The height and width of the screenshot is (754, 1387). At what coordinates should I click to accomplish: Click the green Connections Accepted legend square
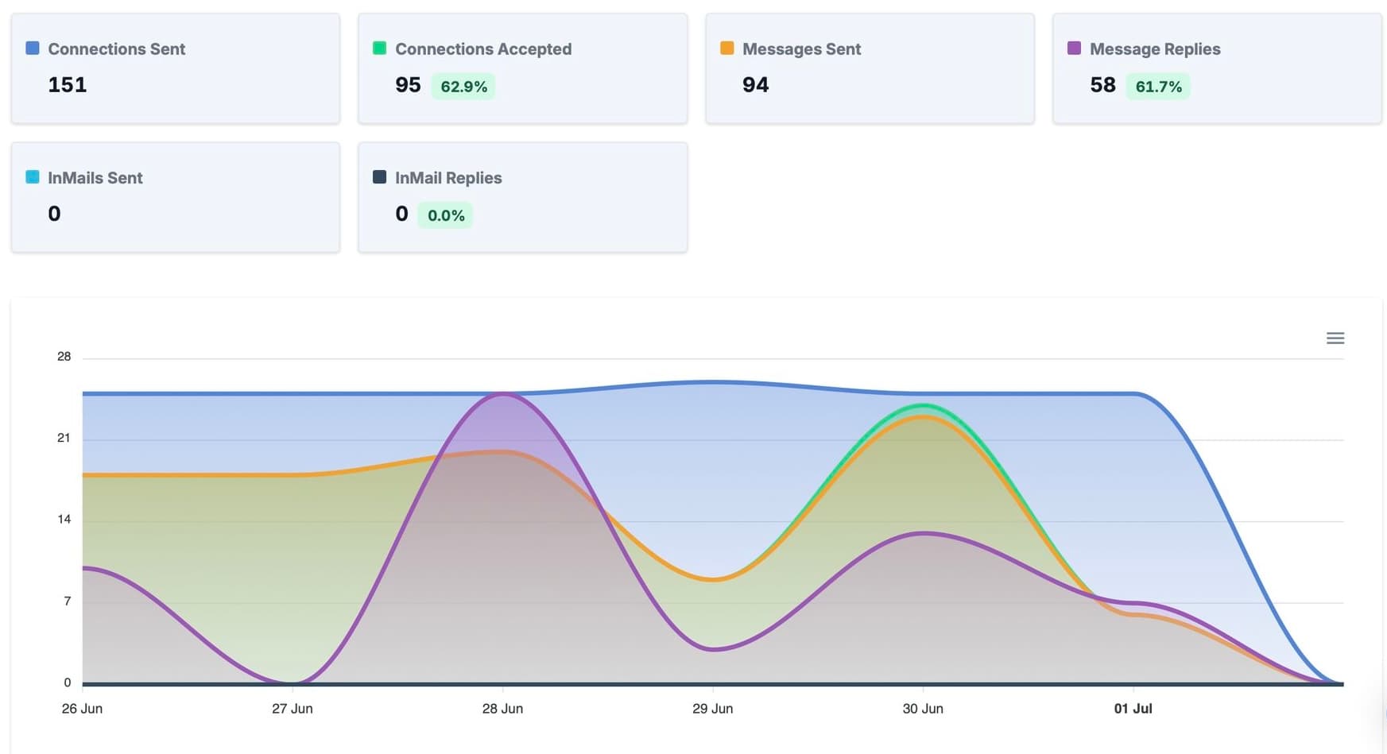(x=378, y=48)
